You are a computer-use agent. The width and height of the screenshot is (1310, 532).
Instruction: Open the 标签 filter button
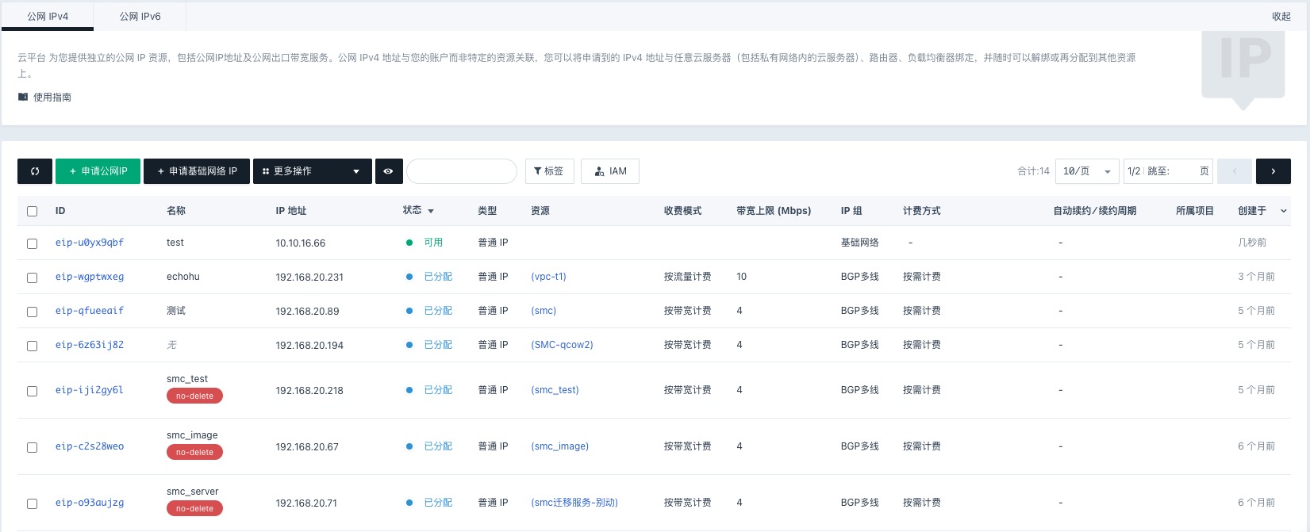pos(549,171)
